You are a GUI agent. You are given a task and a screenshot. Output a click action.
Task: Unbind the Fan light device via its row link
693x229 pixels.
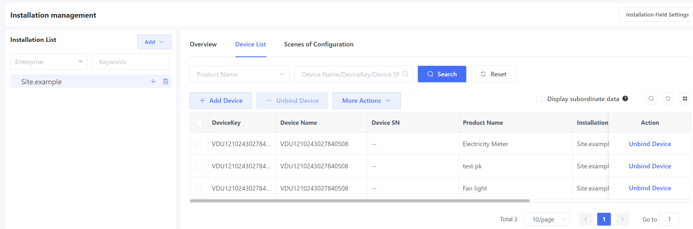650,188
